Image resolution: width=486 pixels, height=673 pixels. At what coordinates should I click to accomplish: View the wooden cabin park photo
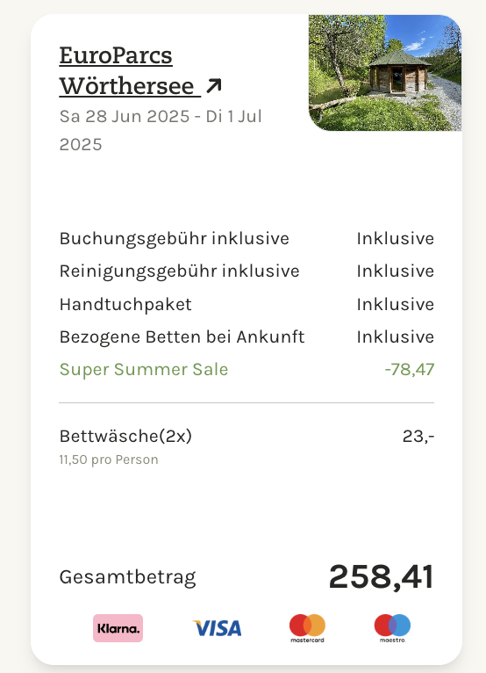pyautogui.click(x=385, y=73)
